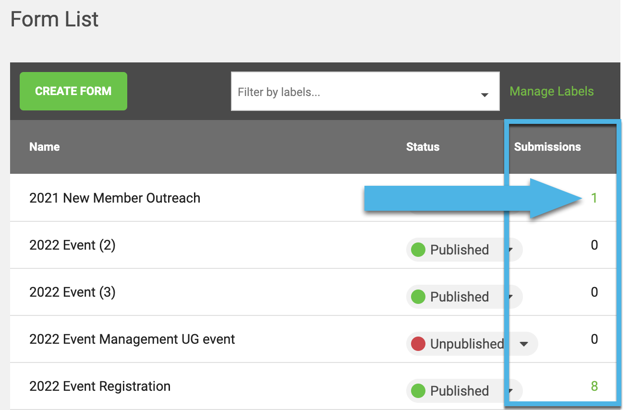Sort by the Status column header

(423, 147)
